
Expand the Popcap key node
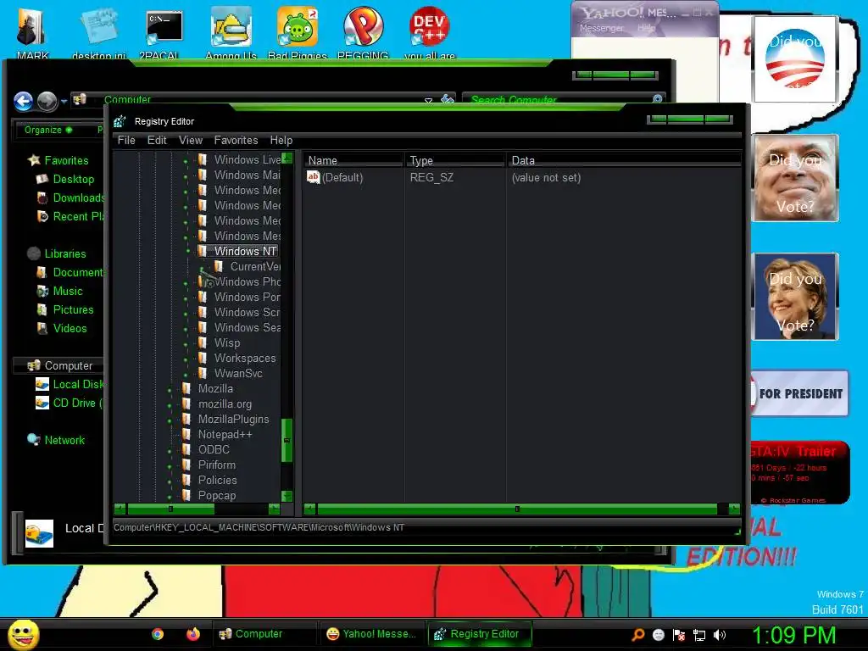tap(170, 497)
